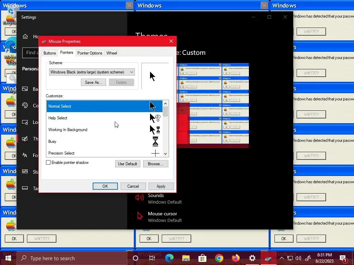The height and width of the screenshot is (265, 354).
Task: Open the Windows Start menu
Action: point(8,258)
